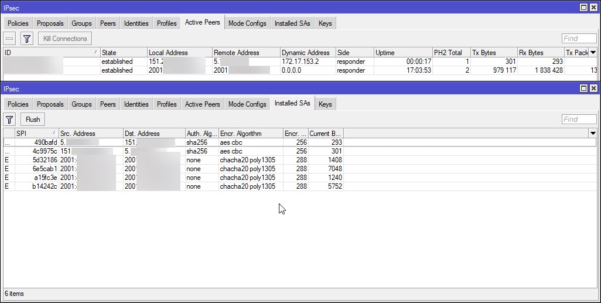Select SA row with SPI 490bafd
The width and height of the screenshot is (601, 303).
(300, 142)
